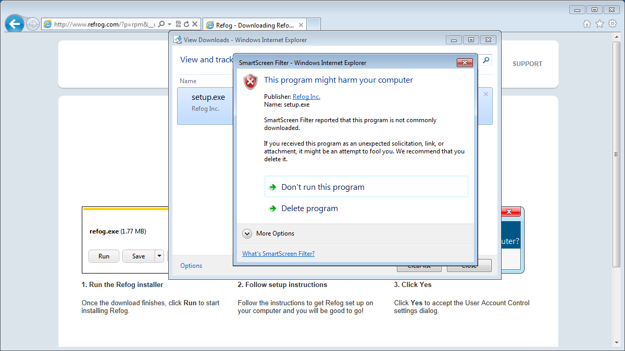
Task: Close the red X dialog image on webpage
Action: [510, 212]
